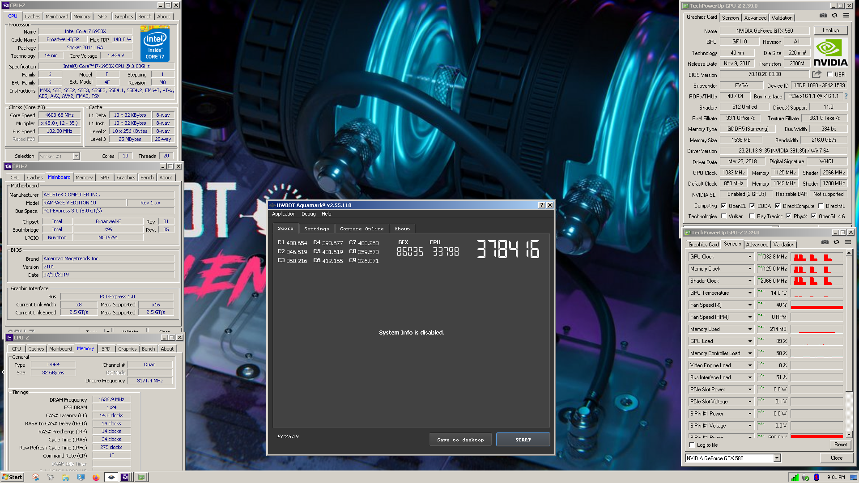This screenshot has height=483, width=859.
Task: Open Snipping Tool from taskbar
Action: 35,477
